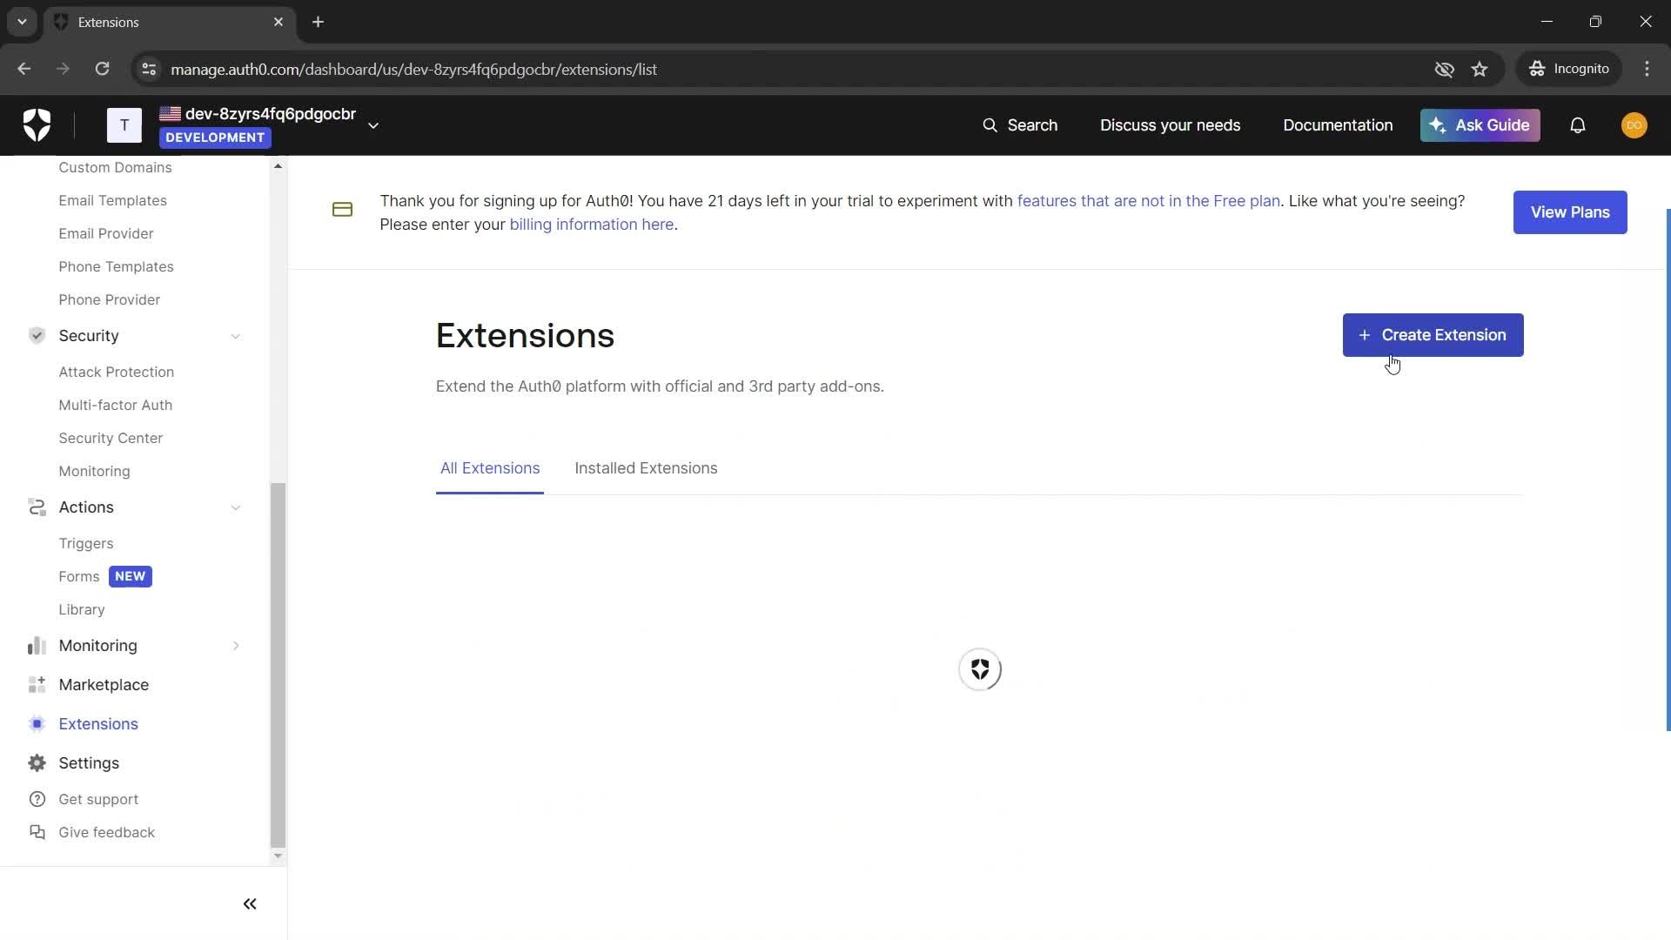Click the Give feedback chat icon
Image resolution: width=1671 pixels, height=940 pixels.
pos(37,833)
